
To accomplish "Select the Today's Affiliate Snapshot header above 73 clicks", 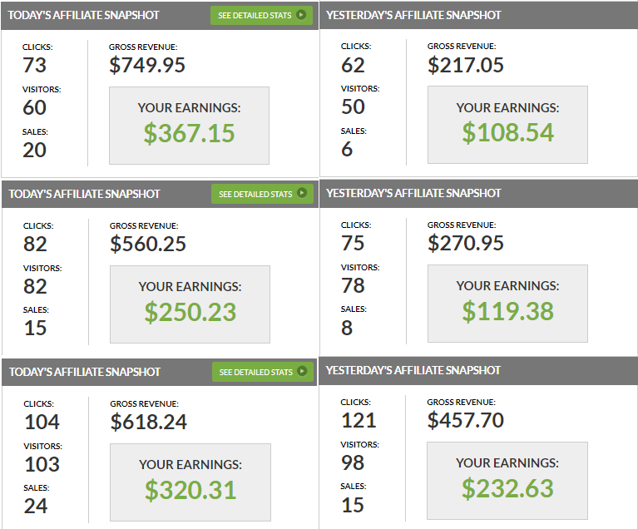I will tap(84, 15).
